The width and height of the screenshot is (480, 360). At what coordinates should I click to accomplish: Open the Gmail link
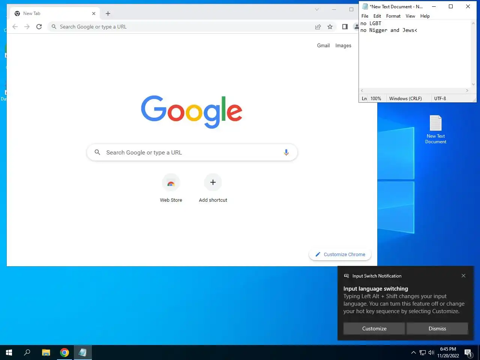[x=323, y=45]
